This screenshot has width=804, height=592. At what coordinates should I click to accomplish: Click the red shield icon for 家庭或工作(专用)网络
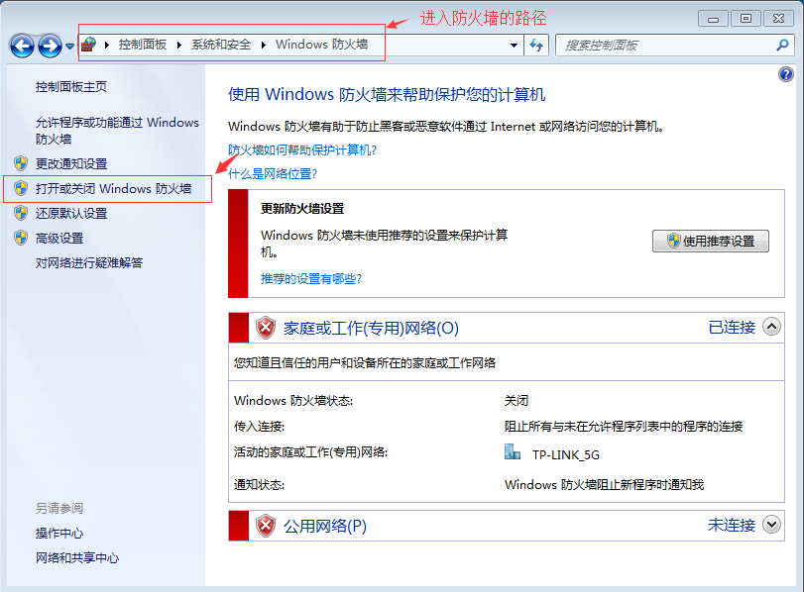pyautogui.click(x=266, y=328)
